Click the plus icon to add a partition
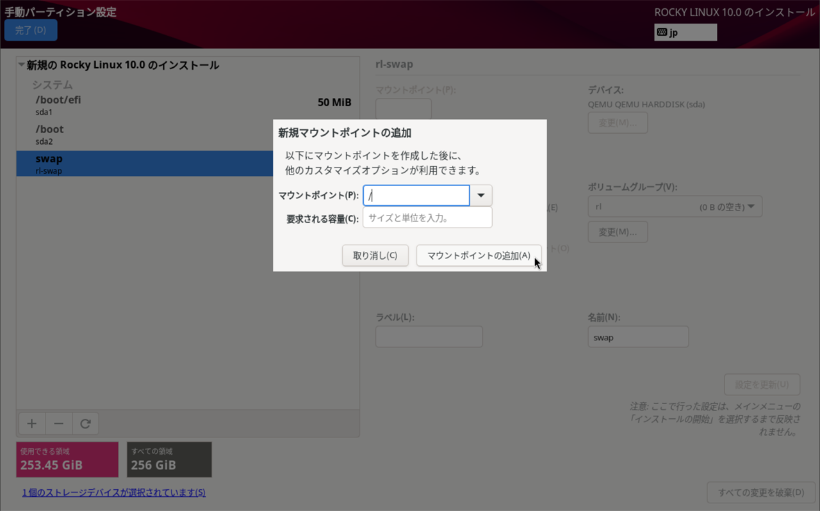This screenshot has width=820, height=511. pyautogui.click(x=31, y=423)
